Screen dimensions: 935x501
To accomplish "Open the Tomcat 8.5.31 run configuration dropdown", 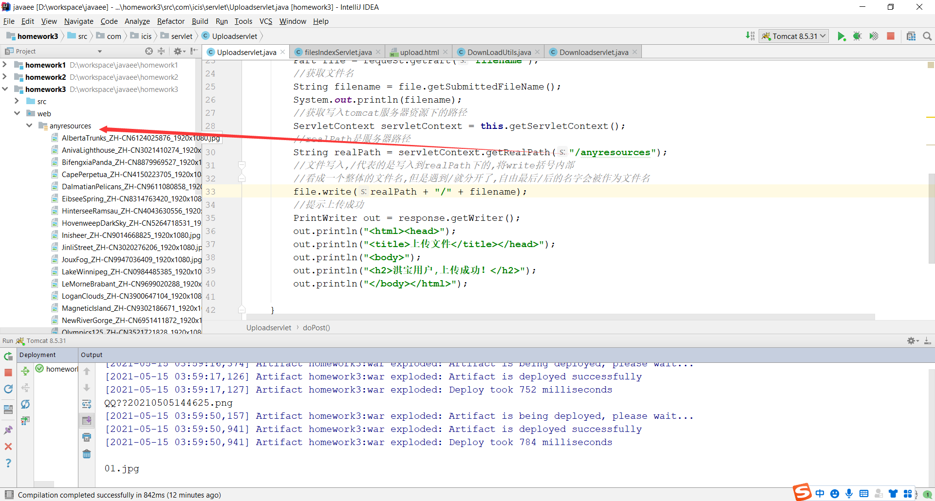I will (794, 36).
